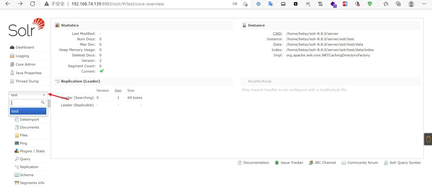Go forward in browser history
Screen dimensions: 432x193
click(20, 4)
